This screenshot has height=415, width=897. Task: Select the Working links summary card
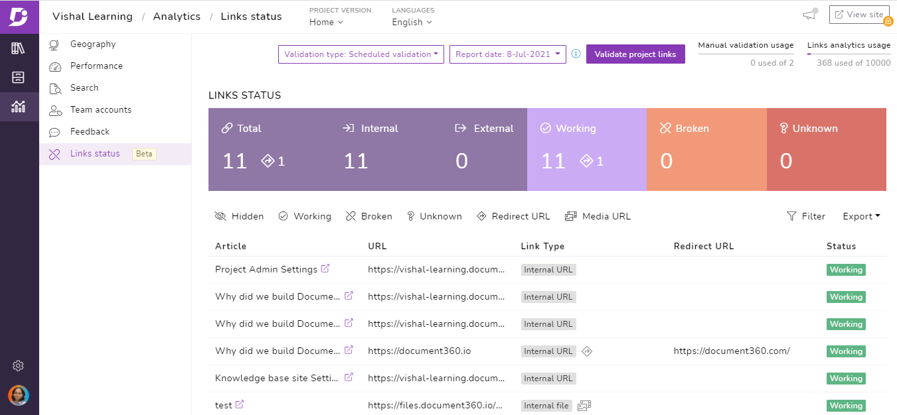587,149
